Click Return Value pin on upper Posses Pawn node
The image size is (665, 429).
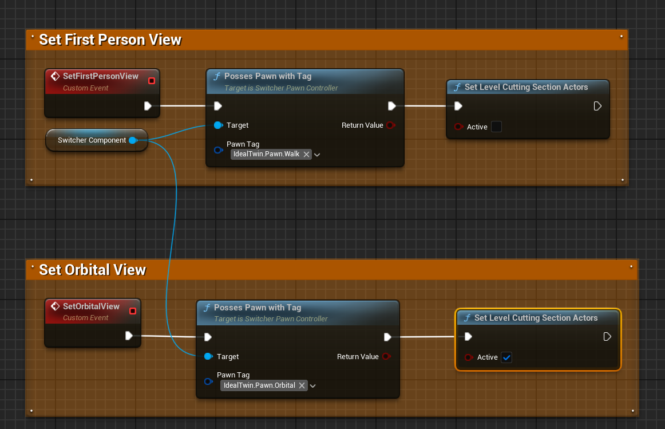coord(390,125)
